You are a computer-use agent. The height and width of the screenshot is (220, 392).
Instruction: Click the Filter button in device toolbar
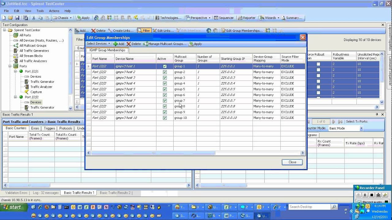[x=144, y=31]
